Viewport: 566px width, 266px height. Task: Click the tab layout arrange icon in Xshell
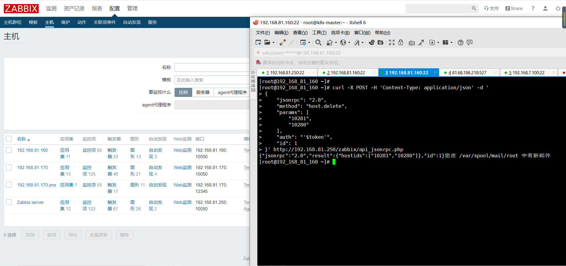click(x=445, y=42)
